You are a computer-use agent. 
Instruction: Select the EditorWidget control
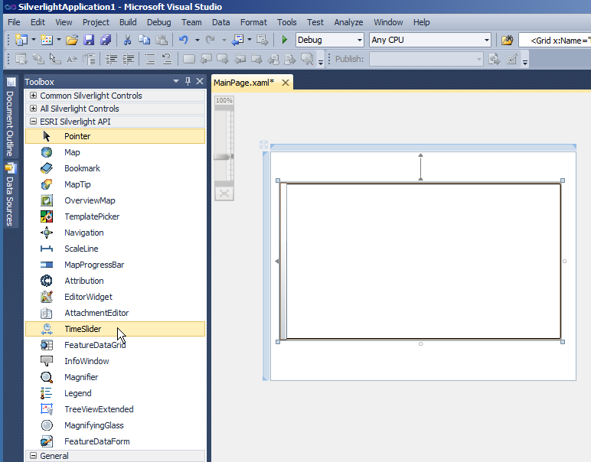tap(116, 297)
